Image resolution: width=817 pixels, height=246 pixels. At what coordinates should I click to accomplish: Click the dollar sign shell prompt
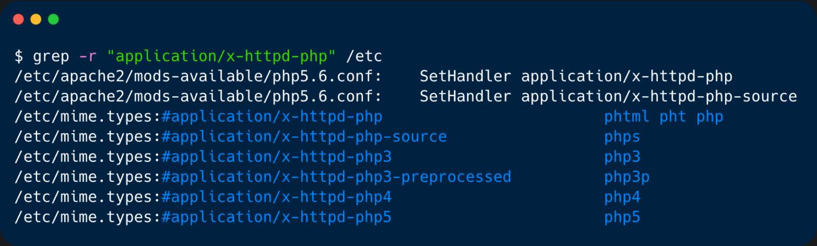tap(19, 56)
